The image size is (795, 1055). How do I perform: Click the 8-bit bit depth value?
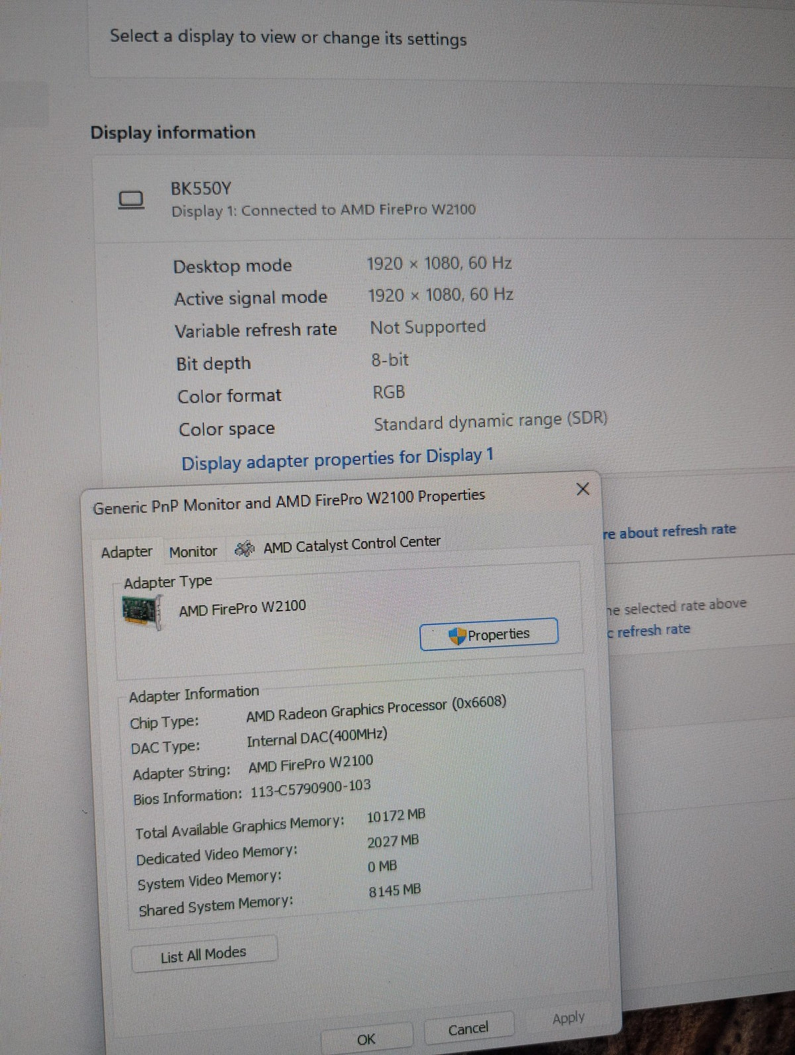(x=390, y=360)
